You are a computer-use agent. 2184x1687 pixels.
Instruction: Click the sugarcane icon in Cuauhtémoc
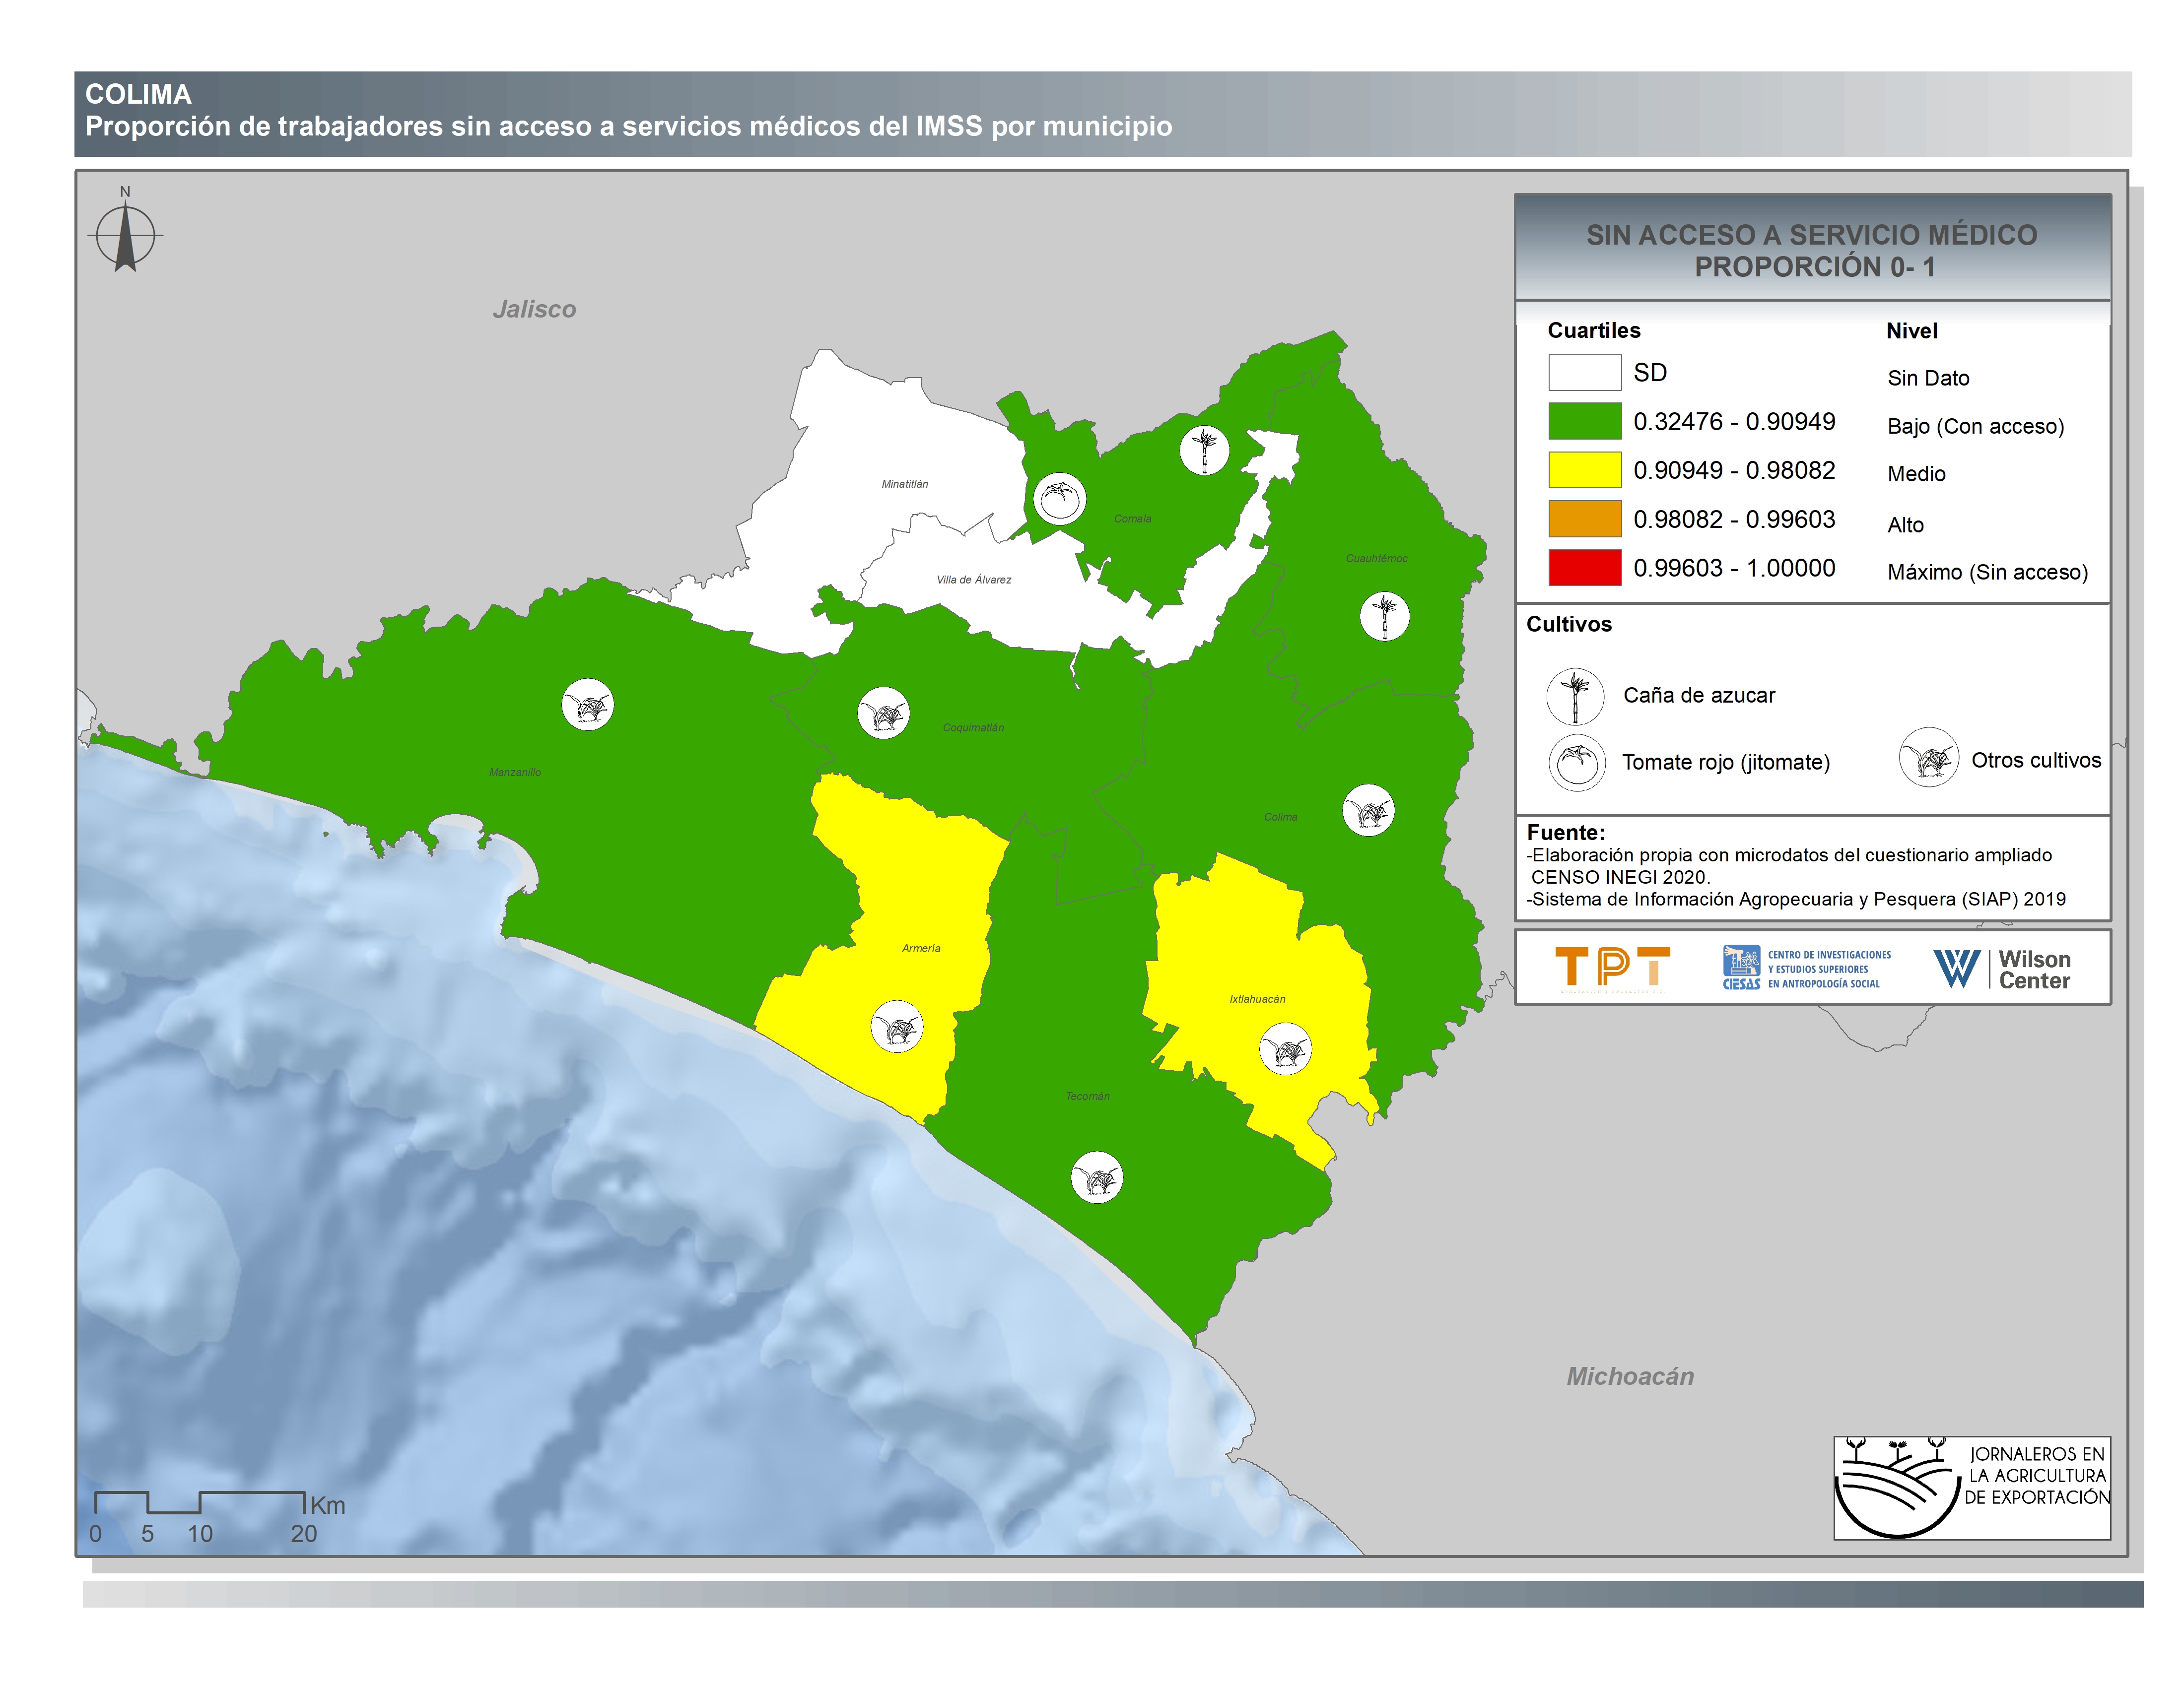coord(1384,616)
